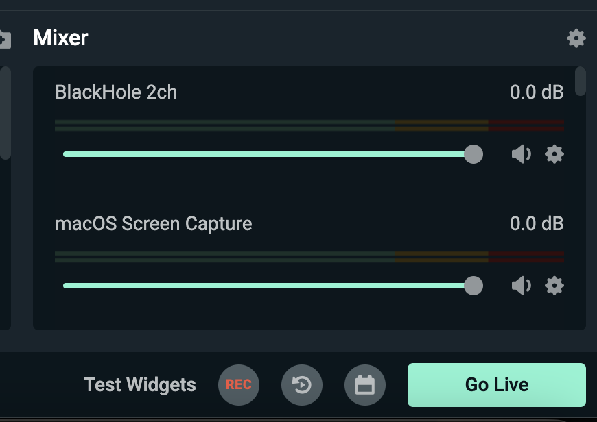
Task: Click the BlackHole 2ch volume slider handle
Action: pyautogui.click(x=473, y=154)
